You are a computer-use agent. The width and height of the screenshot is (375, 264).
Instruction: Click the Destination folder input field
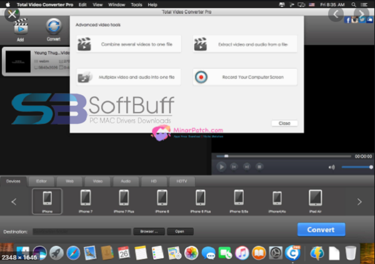pyautogui.click(x=82, y=231)
